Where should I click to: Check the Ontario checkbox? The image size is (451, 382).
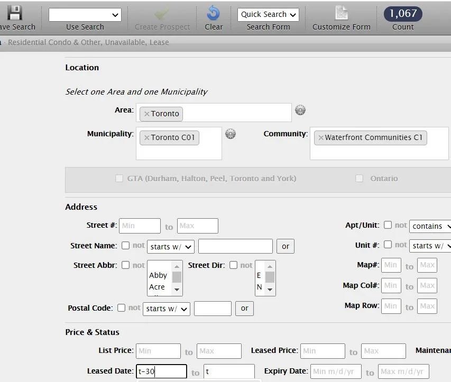pos(359,178)
